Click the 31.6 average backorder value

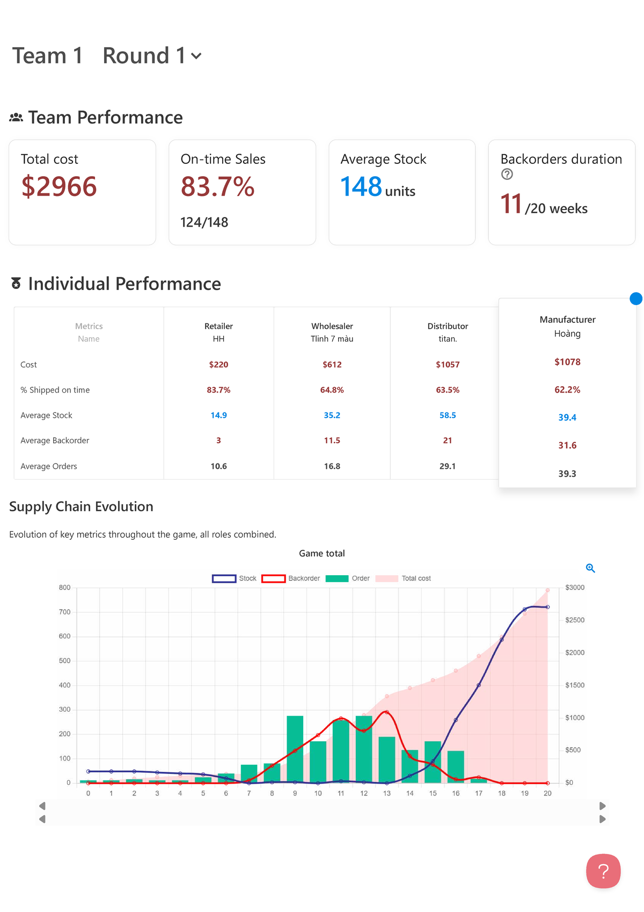(x=567, y=445)
